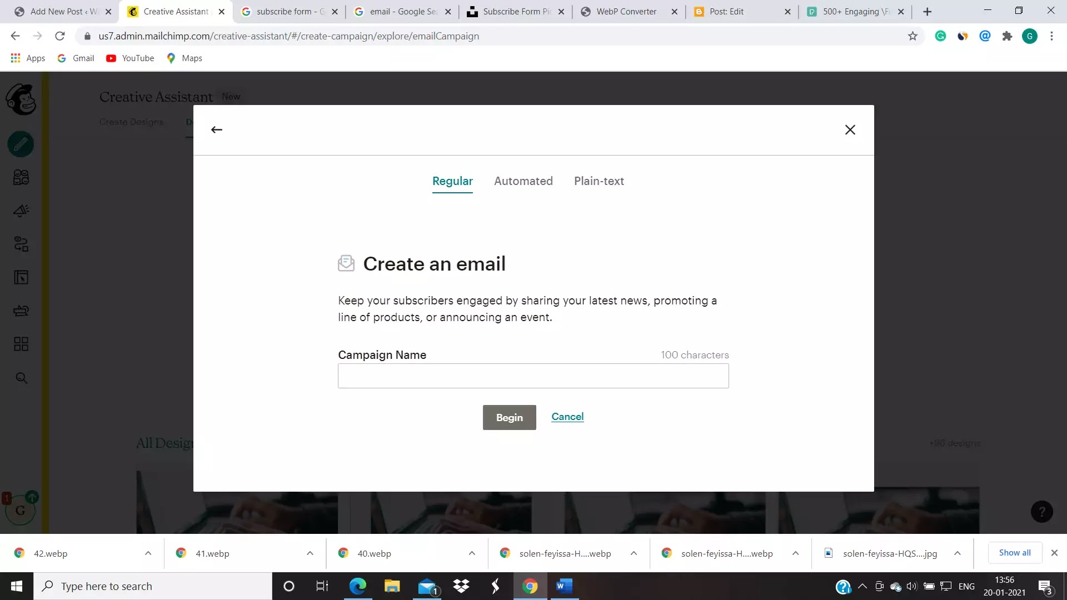Open the Gmail bookmark
This screenshot has width=1067, height=600.
(76, 58)
